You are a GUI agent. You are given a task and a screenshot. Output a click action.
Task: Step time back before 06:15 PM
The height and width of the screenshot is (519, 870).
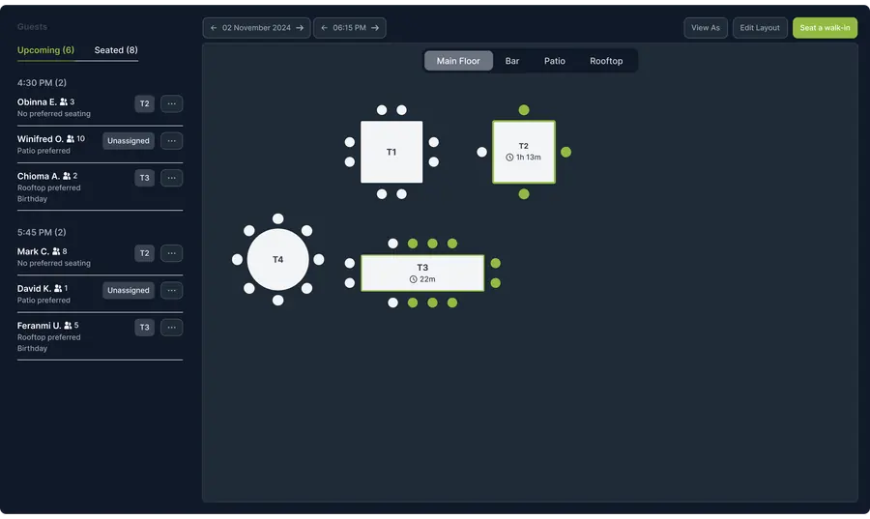tap(324, 28)
